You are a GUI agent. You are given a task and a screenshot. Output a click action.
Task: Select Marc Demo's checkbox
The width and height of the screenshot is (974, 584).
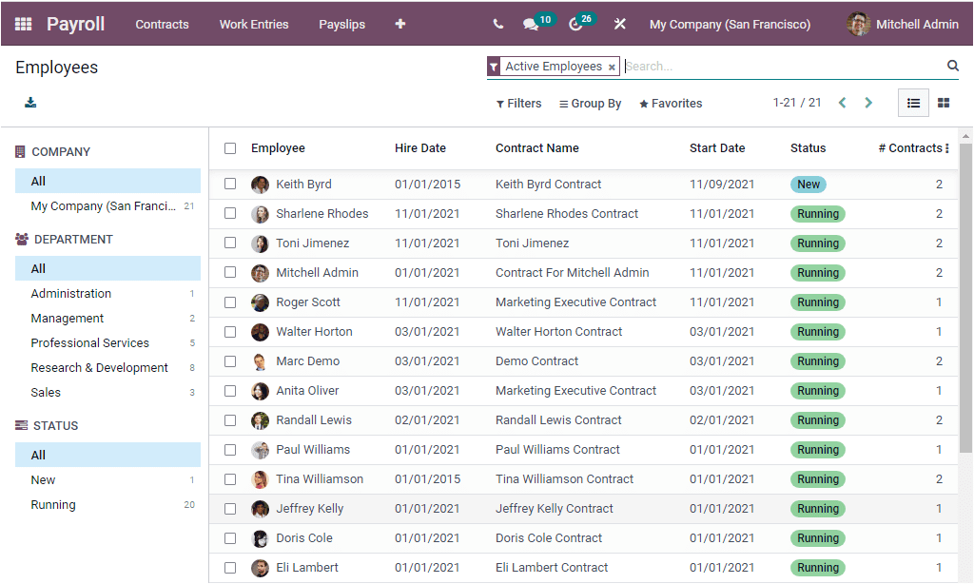tap(229, 360)
